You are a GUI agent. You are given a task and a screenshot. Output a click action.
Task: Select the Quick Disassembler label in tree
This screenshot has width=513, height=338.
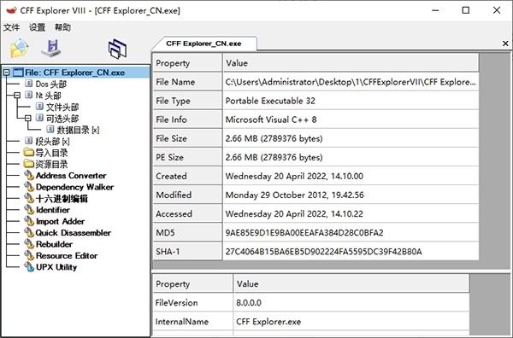tap(74, 232)
